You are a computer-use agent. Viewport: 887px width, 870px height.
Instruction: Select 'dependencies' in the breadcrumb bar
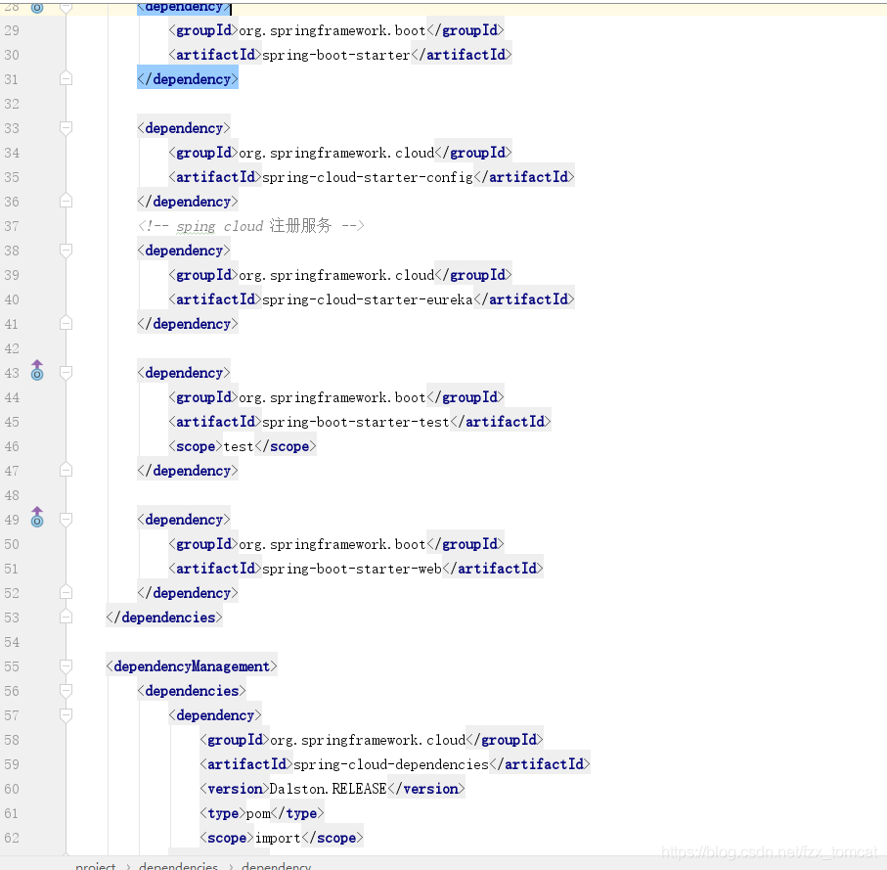(x=178, y=865)
